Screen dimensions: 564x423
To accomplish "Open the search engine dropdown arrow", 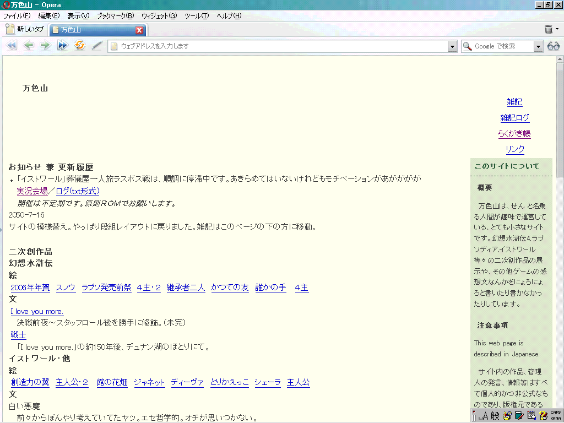I will pos(538,46).
